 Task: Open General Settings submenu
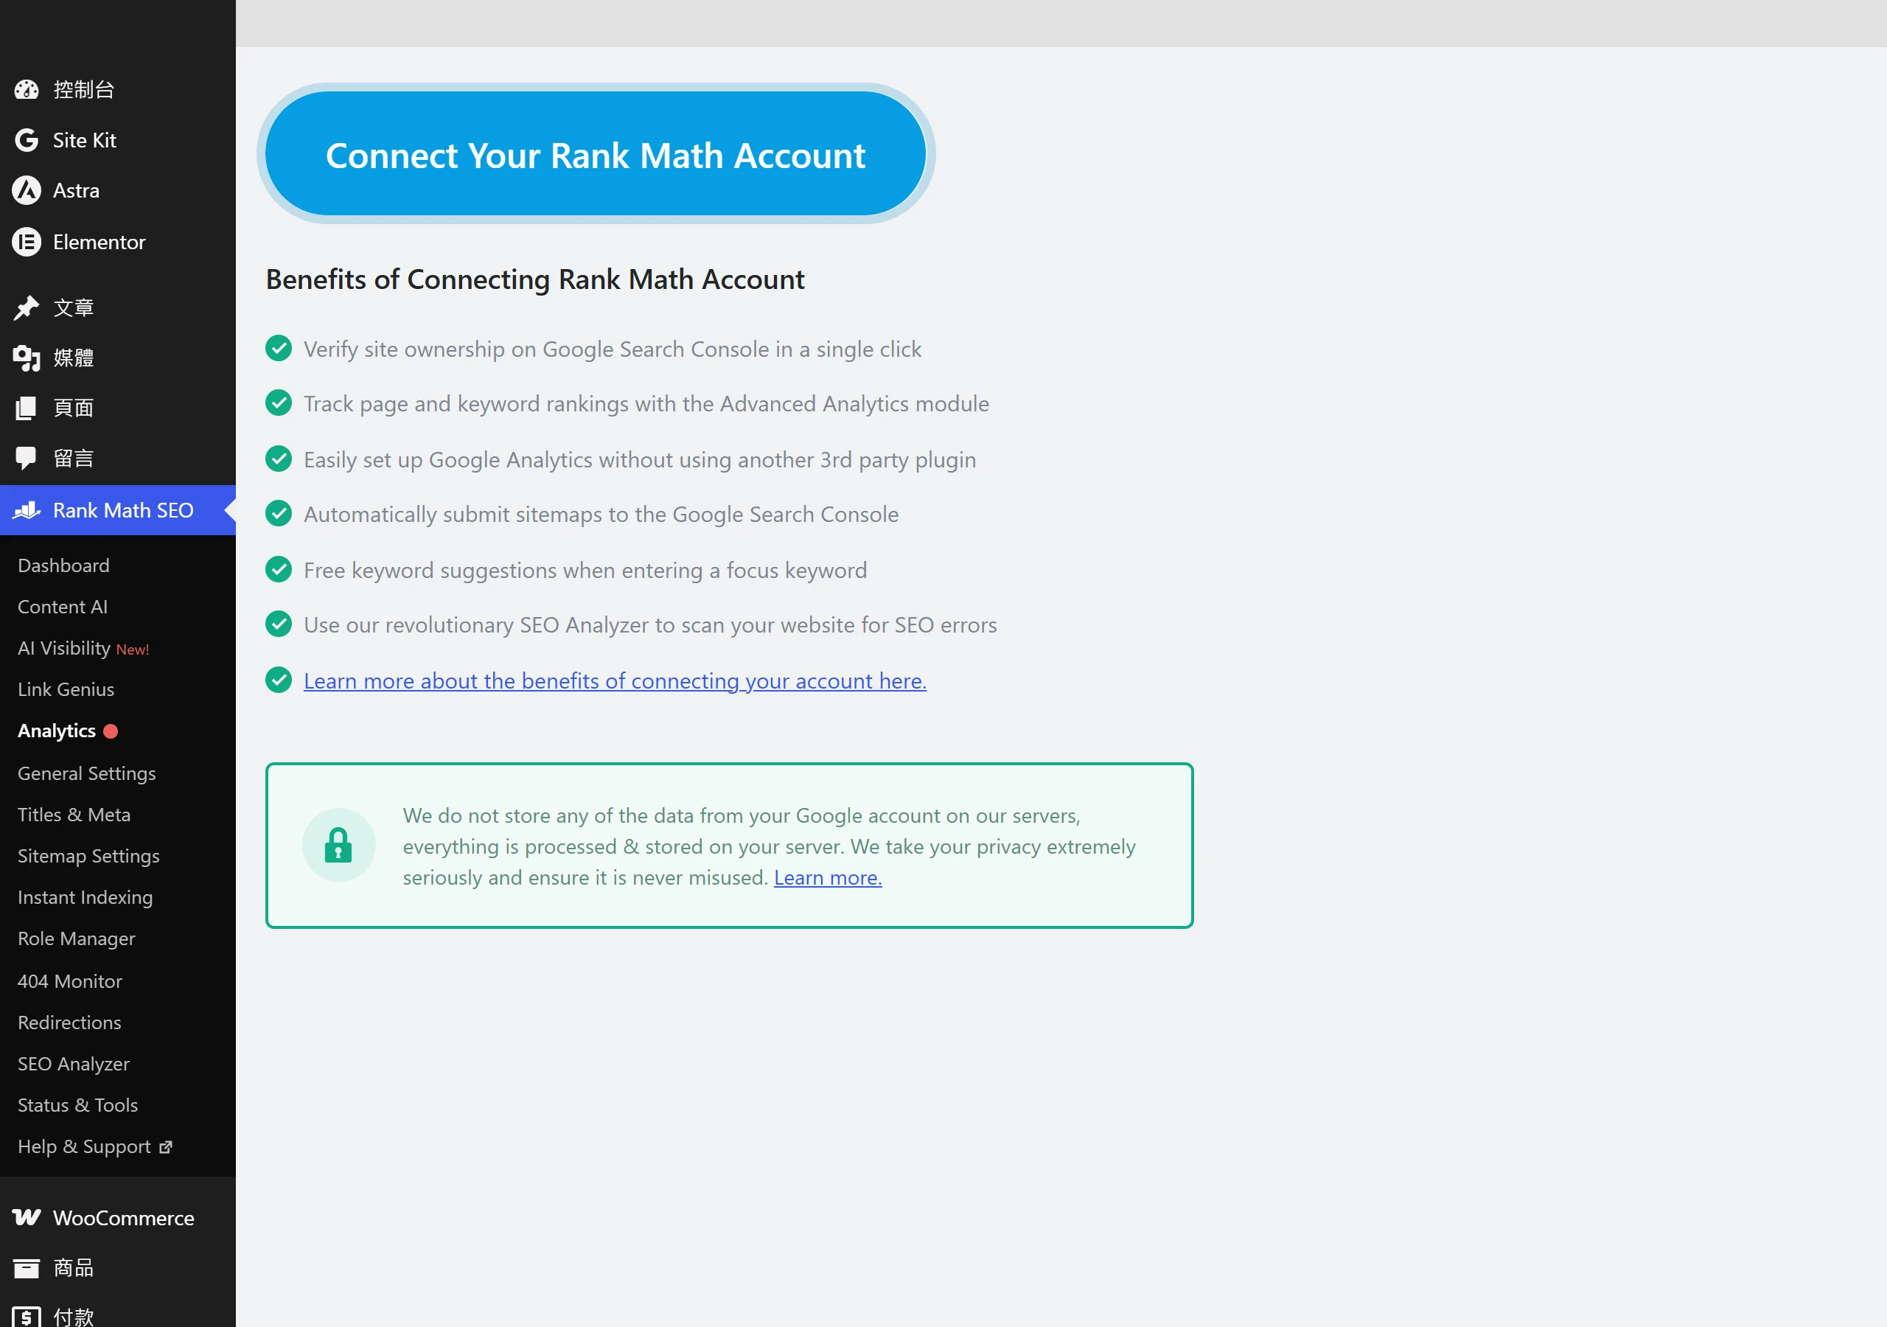(86, 773)
